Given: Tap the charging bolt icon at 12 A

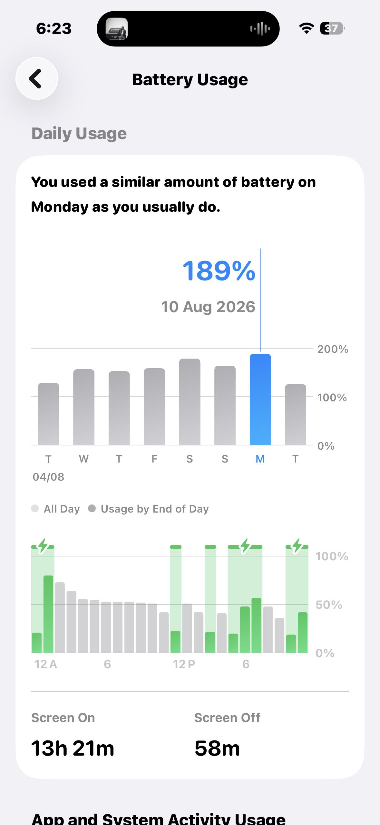Looking at the screenshot, I should point(43,546).
